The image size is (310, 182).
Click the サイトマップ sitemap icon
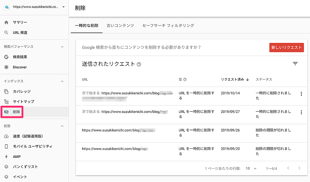click(x=6, y=102)
